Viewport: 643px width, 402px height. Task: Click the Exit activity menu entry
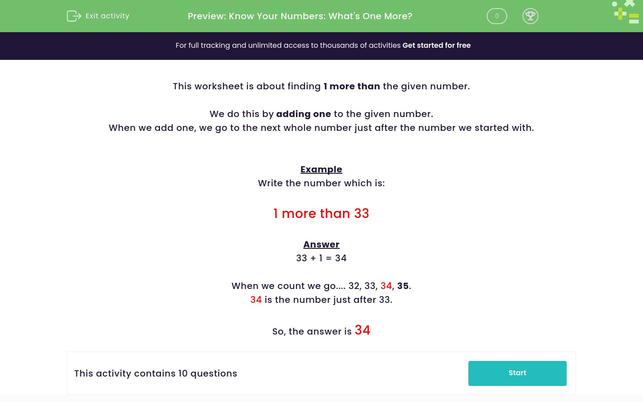click(107, 16)
